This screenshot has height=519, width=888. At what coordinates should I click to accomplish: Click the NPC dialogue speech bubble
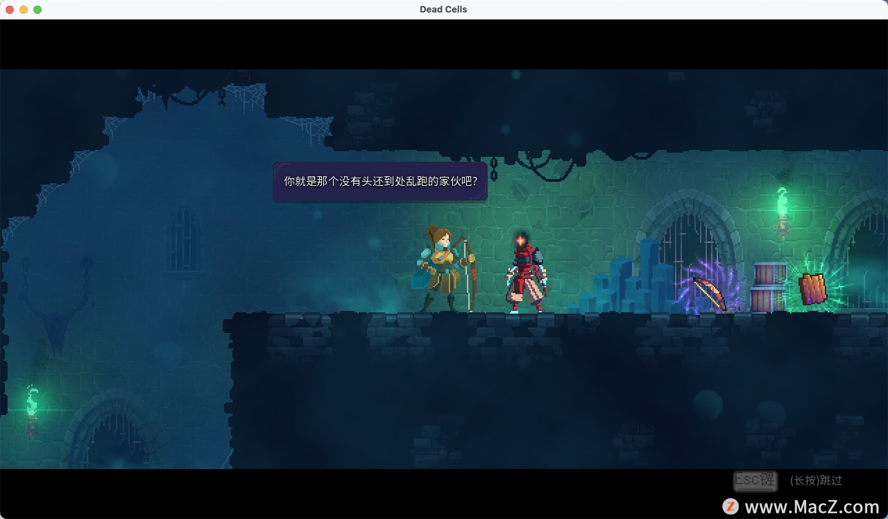click(x=380, y=181)
